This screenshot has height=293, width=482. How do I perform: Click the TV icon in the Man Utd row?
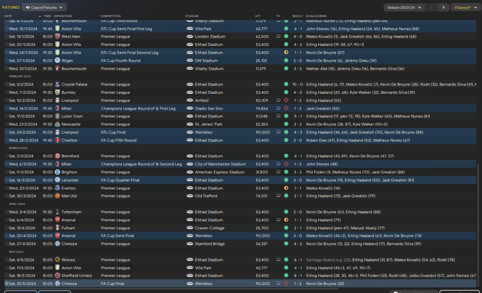point(278,196)
